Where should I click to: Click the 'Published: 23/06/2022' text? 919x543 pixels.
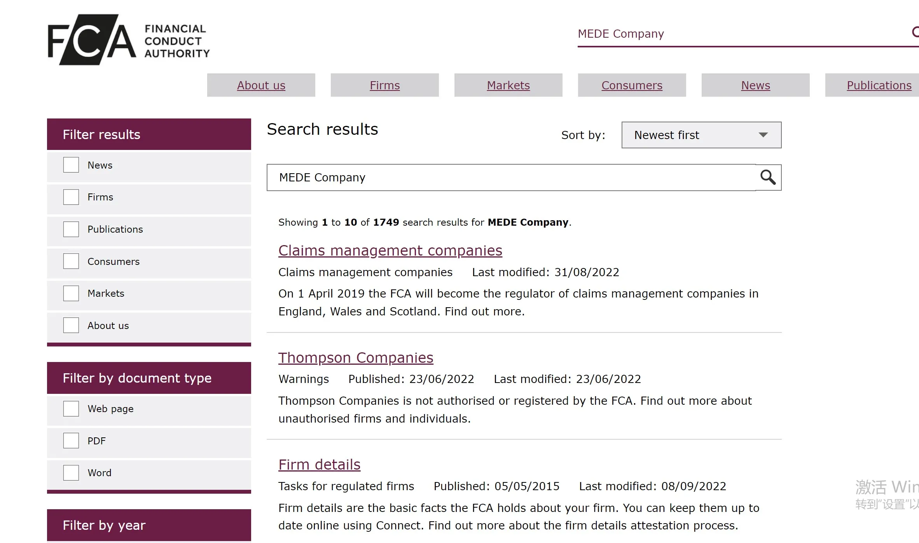(411, 379)
